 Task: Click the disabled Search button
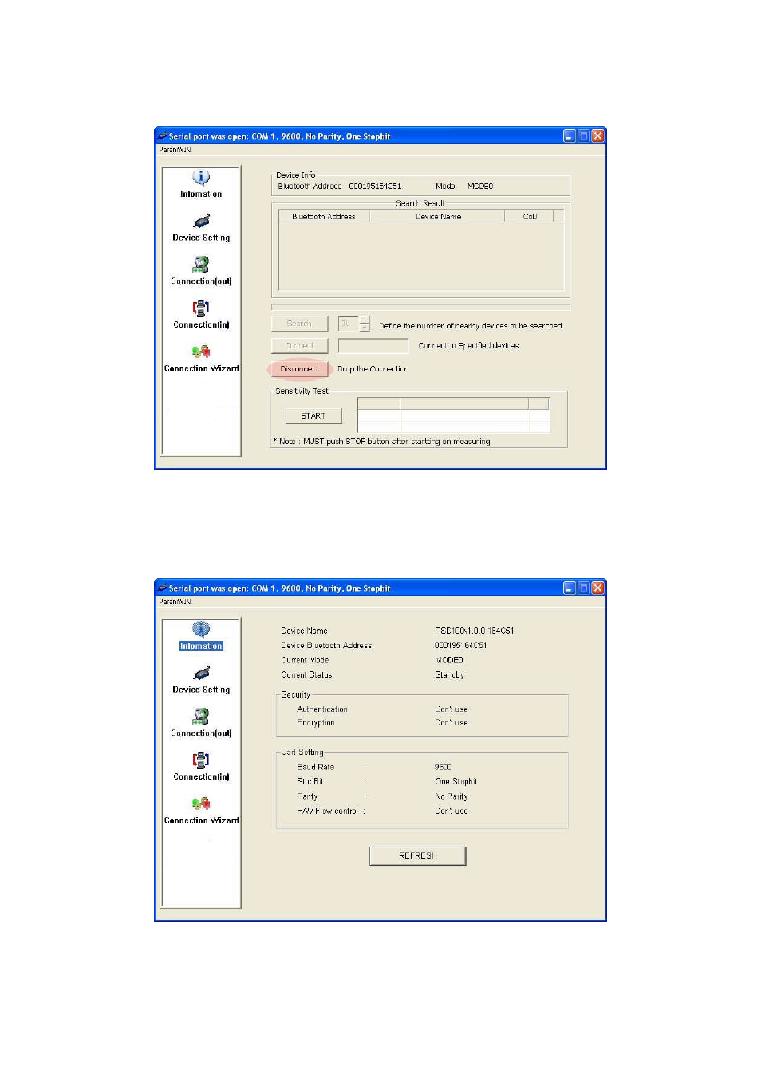(x=299, y=324)
